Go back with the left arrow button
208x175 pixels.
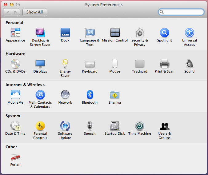click(x=8, y=12)
